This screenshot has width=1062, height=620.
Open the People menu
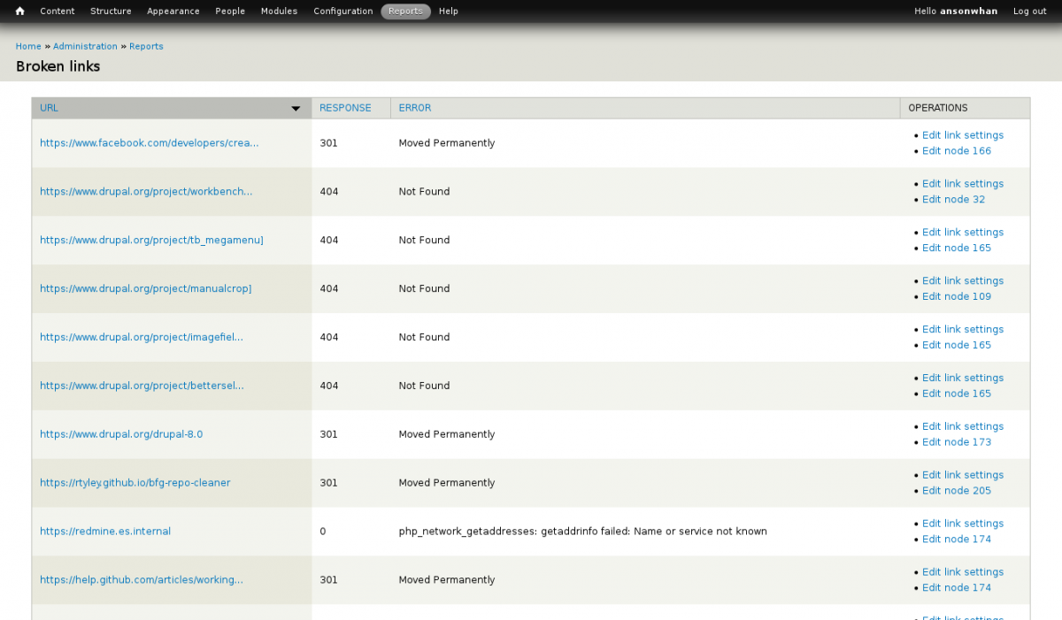click(x=230, y=11)
